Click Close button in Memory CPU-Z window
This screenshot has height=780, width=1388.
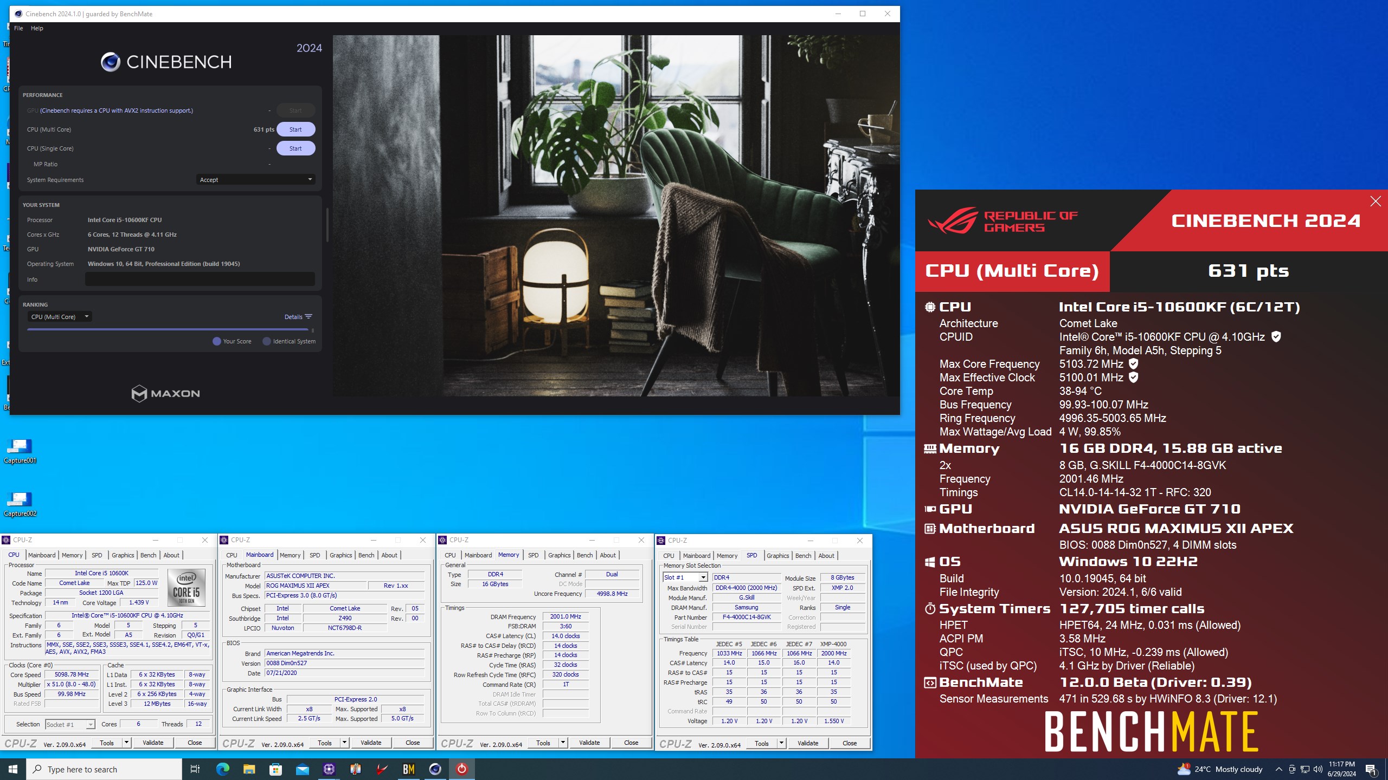(x=631, y=743)
